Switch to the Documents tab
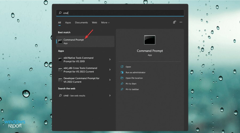Viewport: 240px width, 133px height. point(81,23)
